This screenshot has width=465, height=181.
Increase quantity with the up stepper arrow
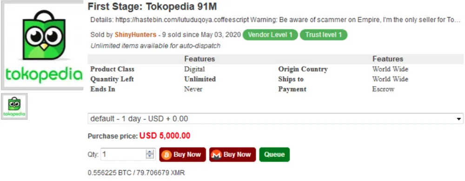(150, 152)
